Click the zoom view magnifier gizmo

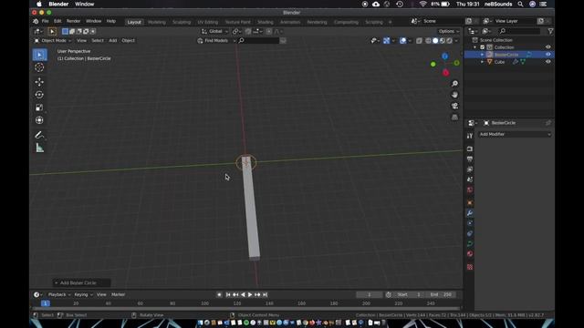point(454,84)
